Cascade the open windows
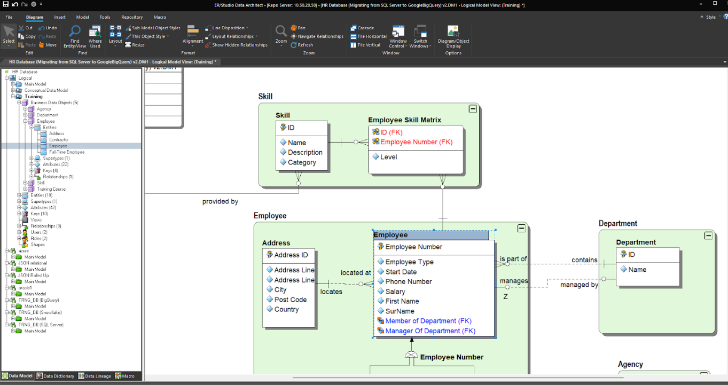 click(362, 28)
